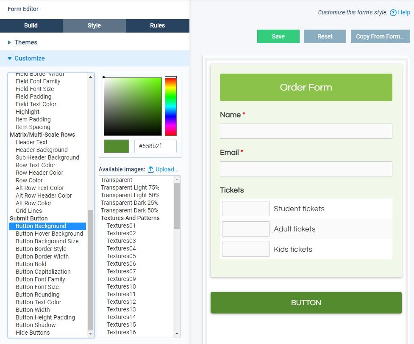Viewport: 414px width, 344px height.
Task: Select Button Height Padding property
Action: [45, 318]
